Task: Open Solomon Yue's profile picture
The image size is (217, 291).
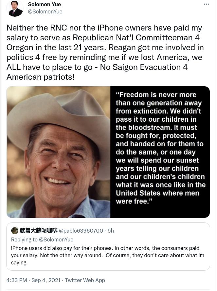Action: (x=15, y=8)
